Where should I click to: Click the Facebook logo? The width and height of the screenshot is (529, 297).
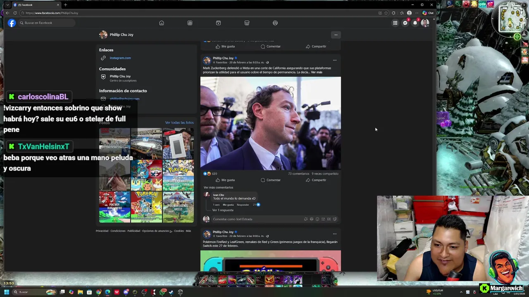(12, 23)
